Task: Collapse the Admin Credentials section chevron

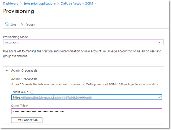Action: [x=7, y=71]
